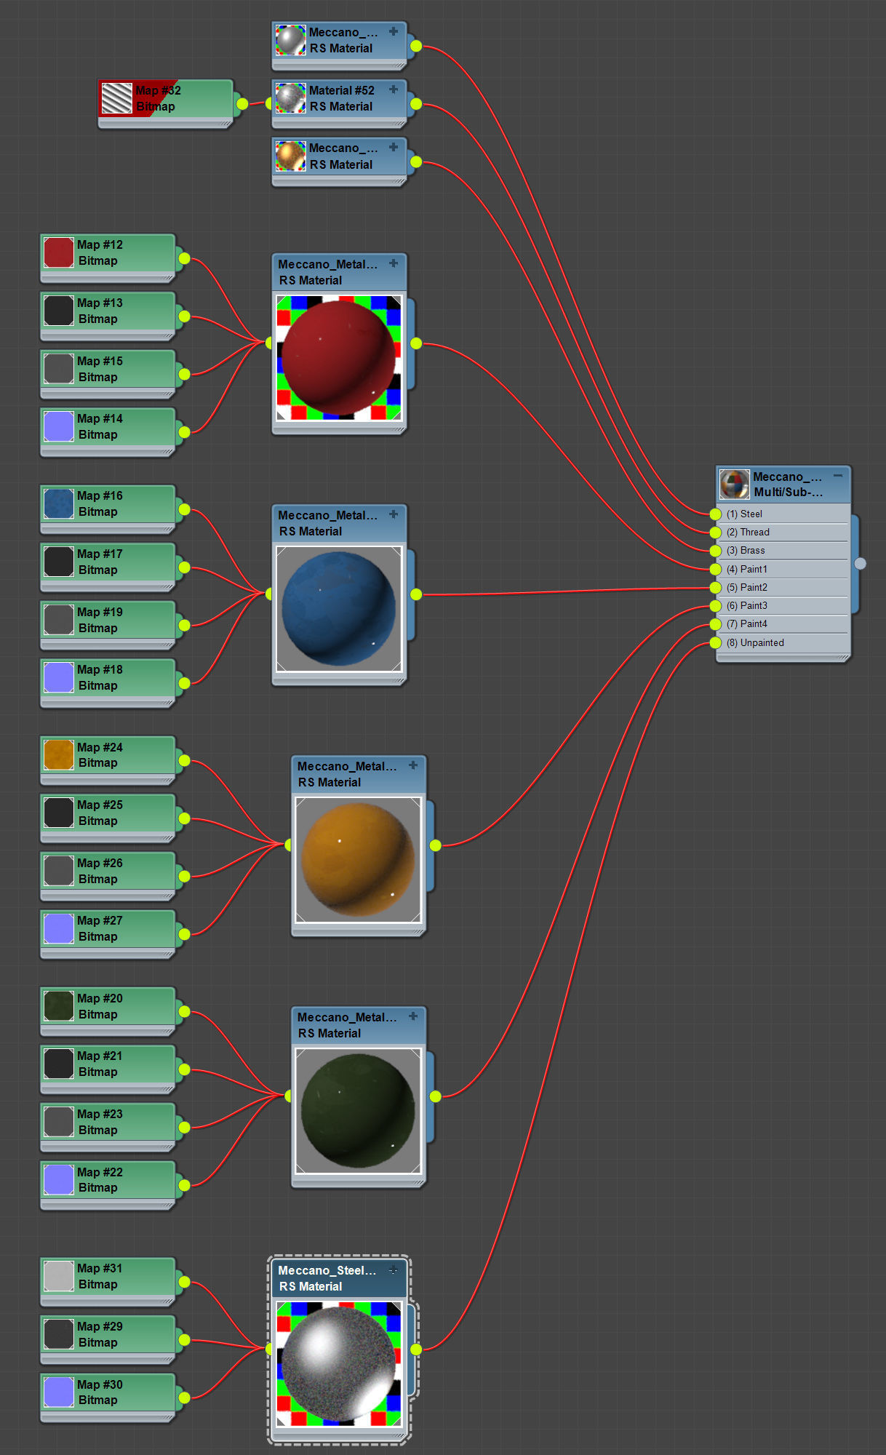
Task: Click the striped Map #32 bitmap thumbnail
Action: tap(116, 98)
